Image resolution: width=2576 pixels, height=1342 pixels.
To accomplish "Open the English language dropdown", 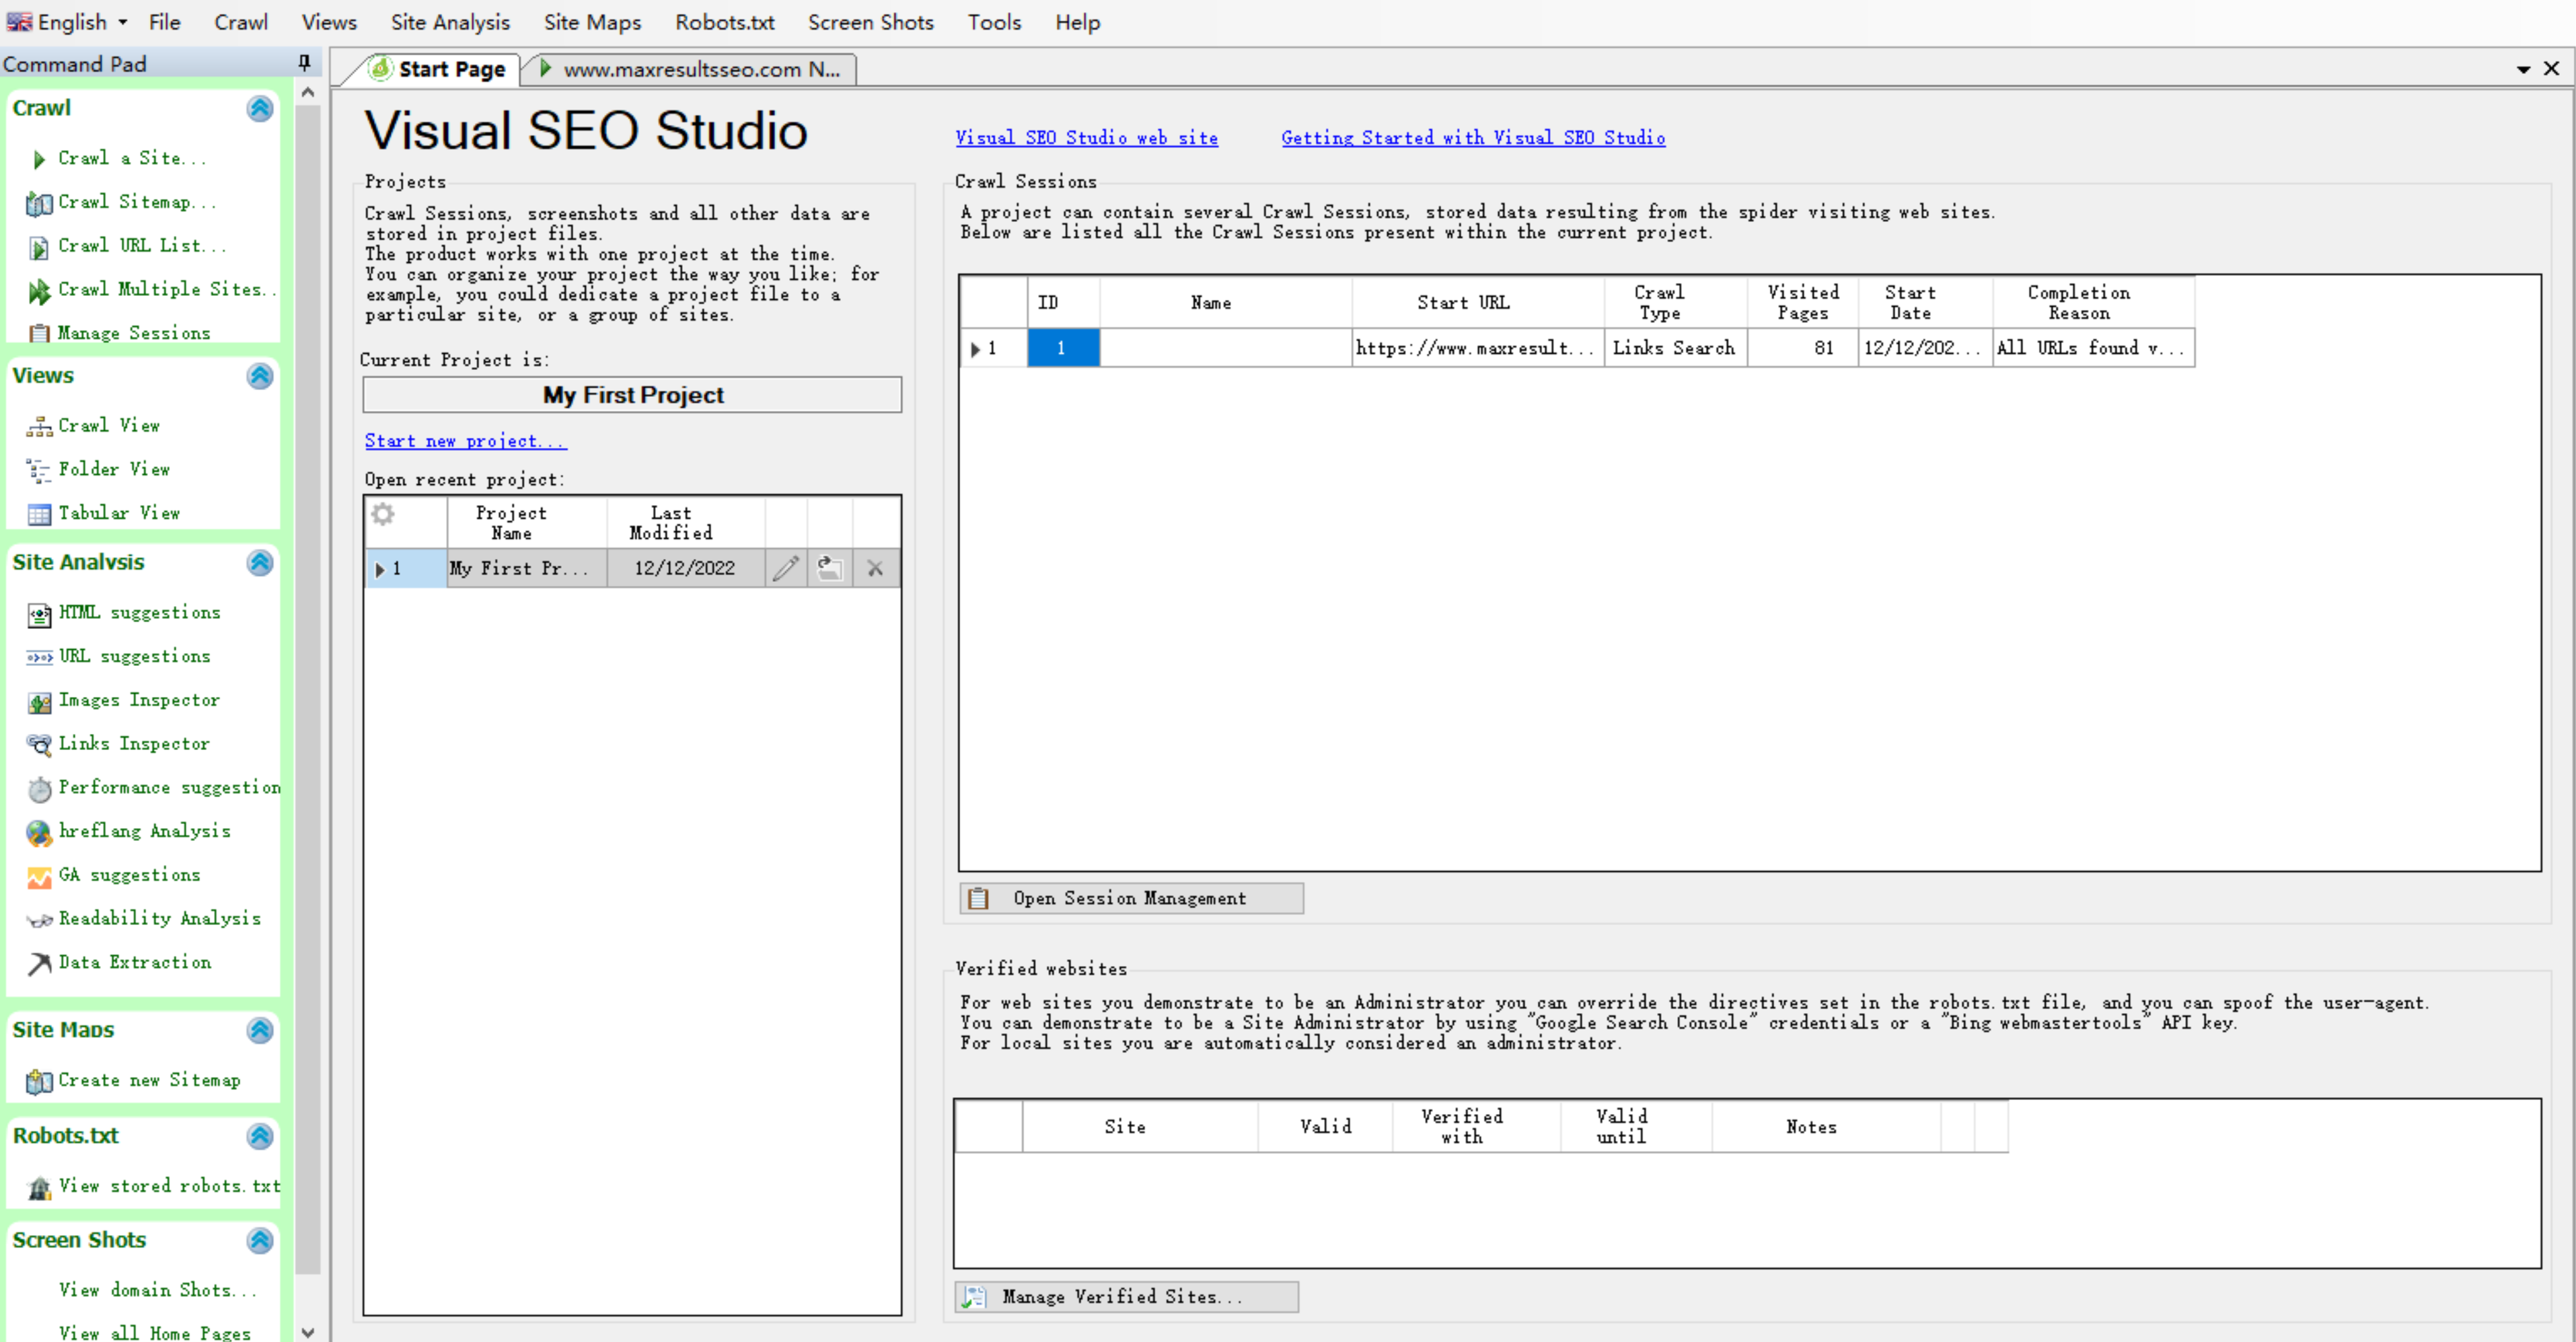I will click(68, 22).
